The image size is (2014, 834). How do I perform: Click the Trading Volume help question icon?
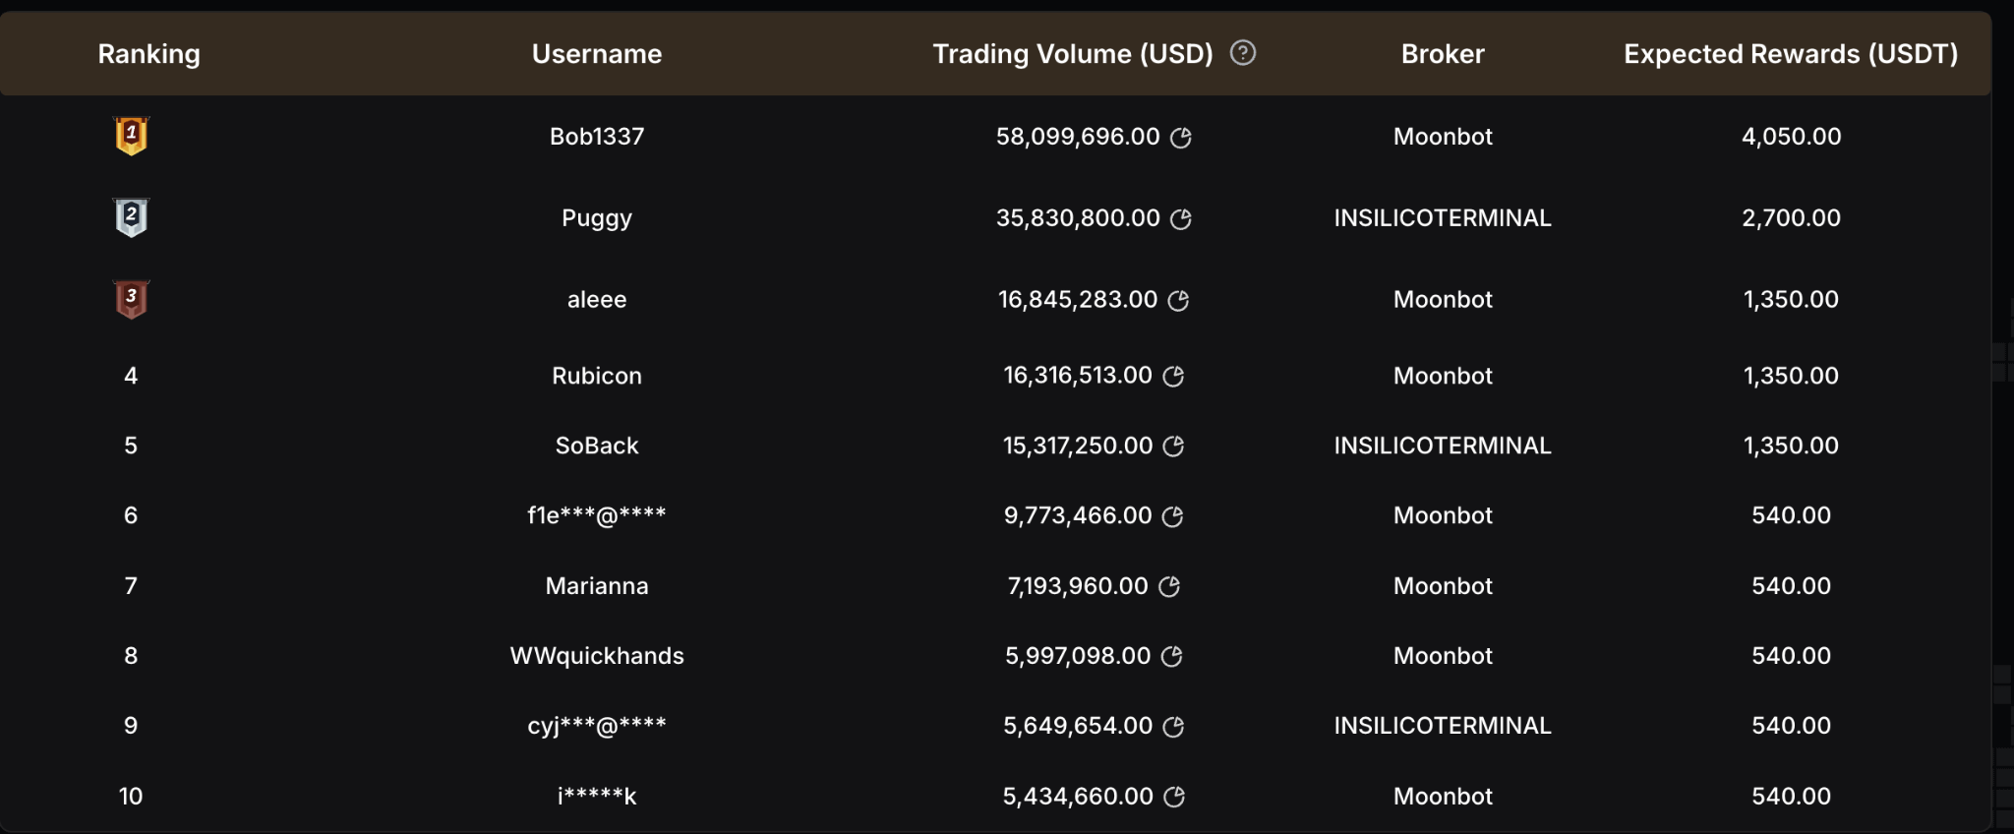pyautogui.click(x=1243, y=53)
